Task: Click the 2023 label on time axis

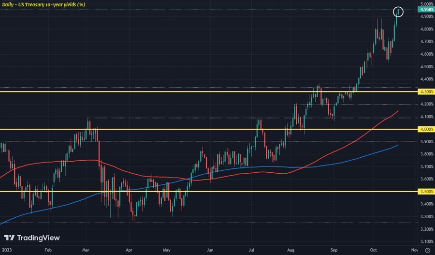Action: tap(6, 250)
